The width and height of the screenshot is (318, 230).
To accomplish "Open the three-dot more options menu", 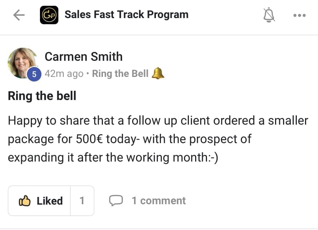I will pos(299,15).
